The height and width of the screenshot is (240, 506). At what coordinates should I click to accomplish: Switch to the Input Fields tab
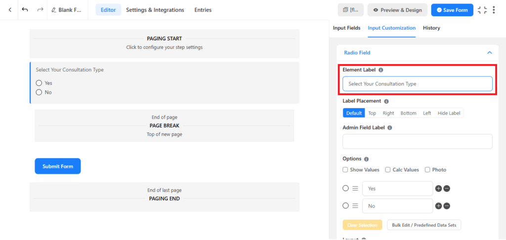pyautogui.click(x=346, y=28)
